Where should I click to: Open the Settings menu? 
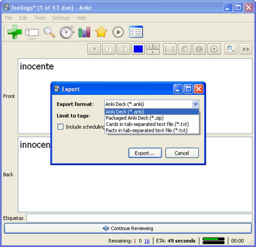(61, 18)
